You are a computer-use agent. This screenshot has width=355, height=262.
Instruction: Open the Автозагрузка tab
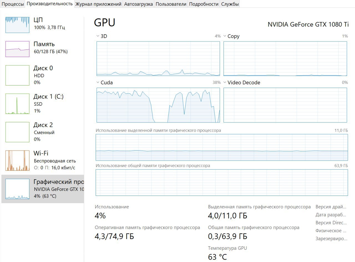(x=138, y=4)
